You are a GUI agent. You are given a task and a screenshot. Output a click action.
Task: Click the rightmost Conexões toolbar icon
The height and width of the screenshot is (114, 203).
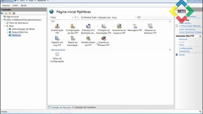pos(14,13)
